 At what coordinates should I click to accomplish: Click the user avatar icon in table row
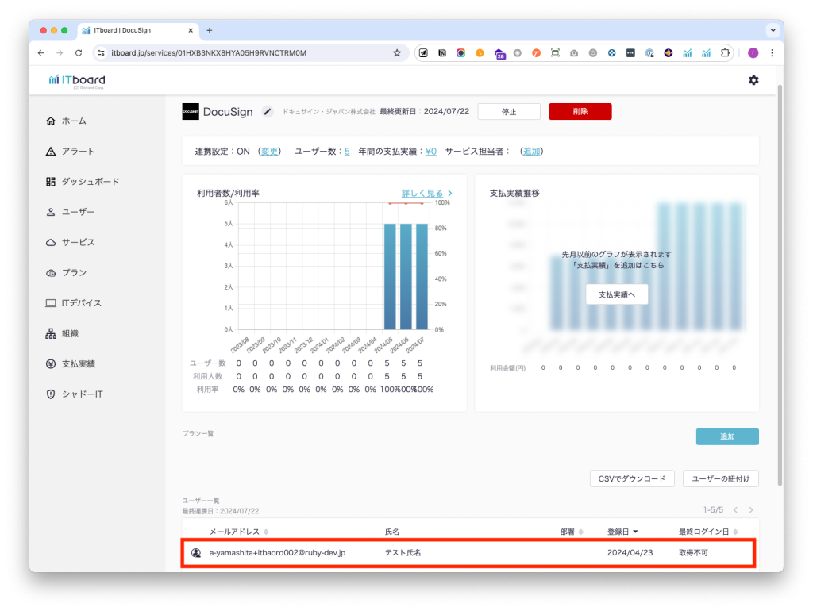click(x=196, y=552)
